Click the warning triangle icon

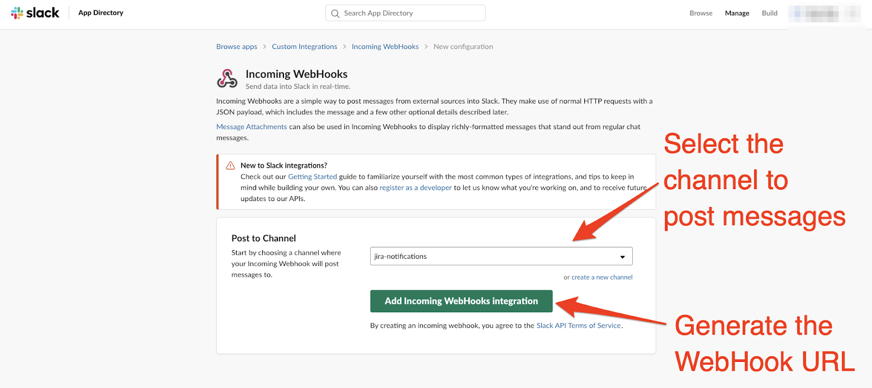pyautogui.click(x=231, y=166)
